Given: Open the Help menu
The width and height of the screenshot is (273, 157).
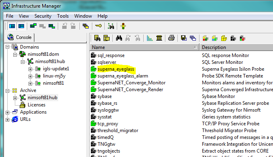Looking at the screenshot, I should pos(102,16).
